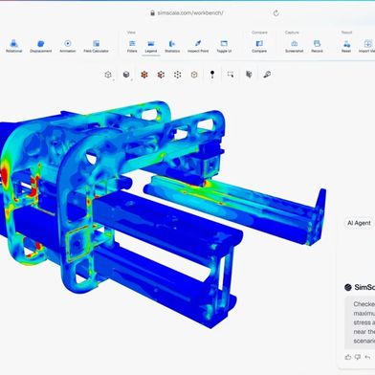
Task: Activate the box selection tool icon
Action: 231,75
